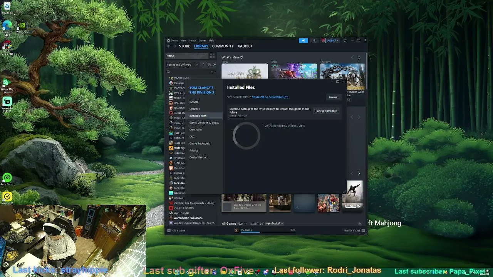Open the Session game thumbnail
The image size is (493, 277).
point(353,197)
